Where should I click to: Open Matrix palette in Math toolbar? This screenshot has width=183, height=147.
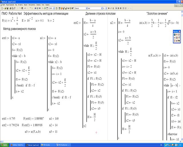[x=179, y=35]
